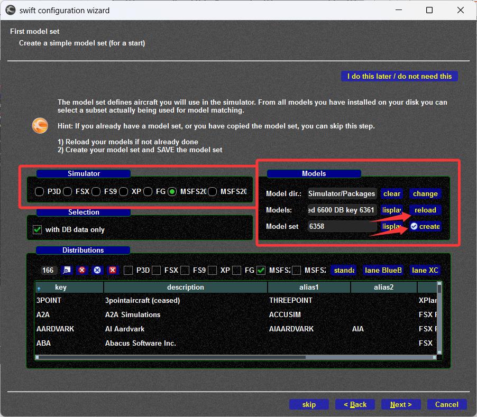Click the Model set field showing 6358
This screenshot has width=477, height=417.
[x=342, y=226]
